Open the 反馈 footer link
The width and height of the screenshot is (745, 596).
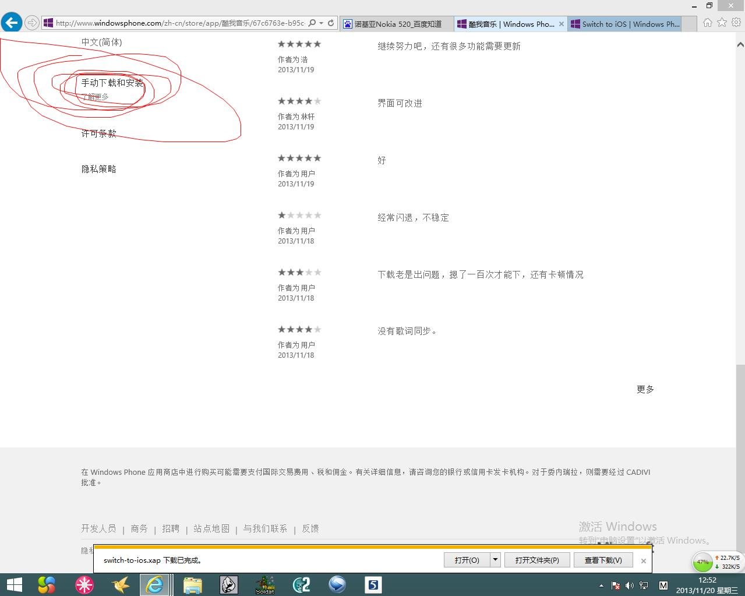coord(310,528)
